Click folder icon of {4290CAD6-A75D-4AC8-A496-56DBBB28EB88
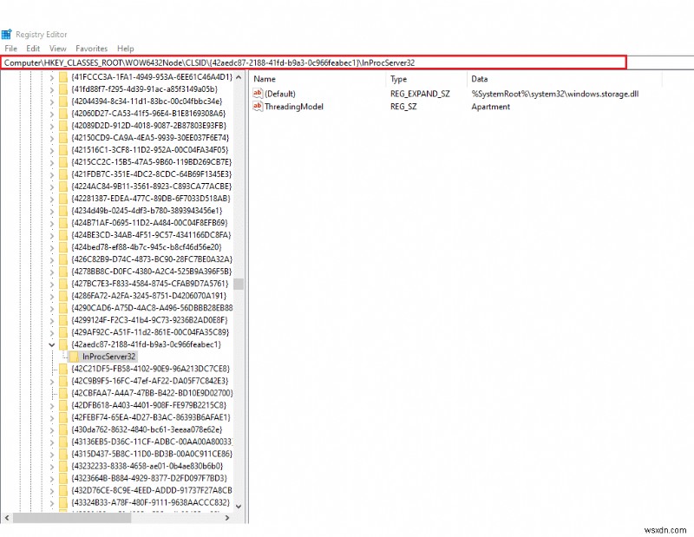Screen dimensions: 694x537 pos(63,308)
